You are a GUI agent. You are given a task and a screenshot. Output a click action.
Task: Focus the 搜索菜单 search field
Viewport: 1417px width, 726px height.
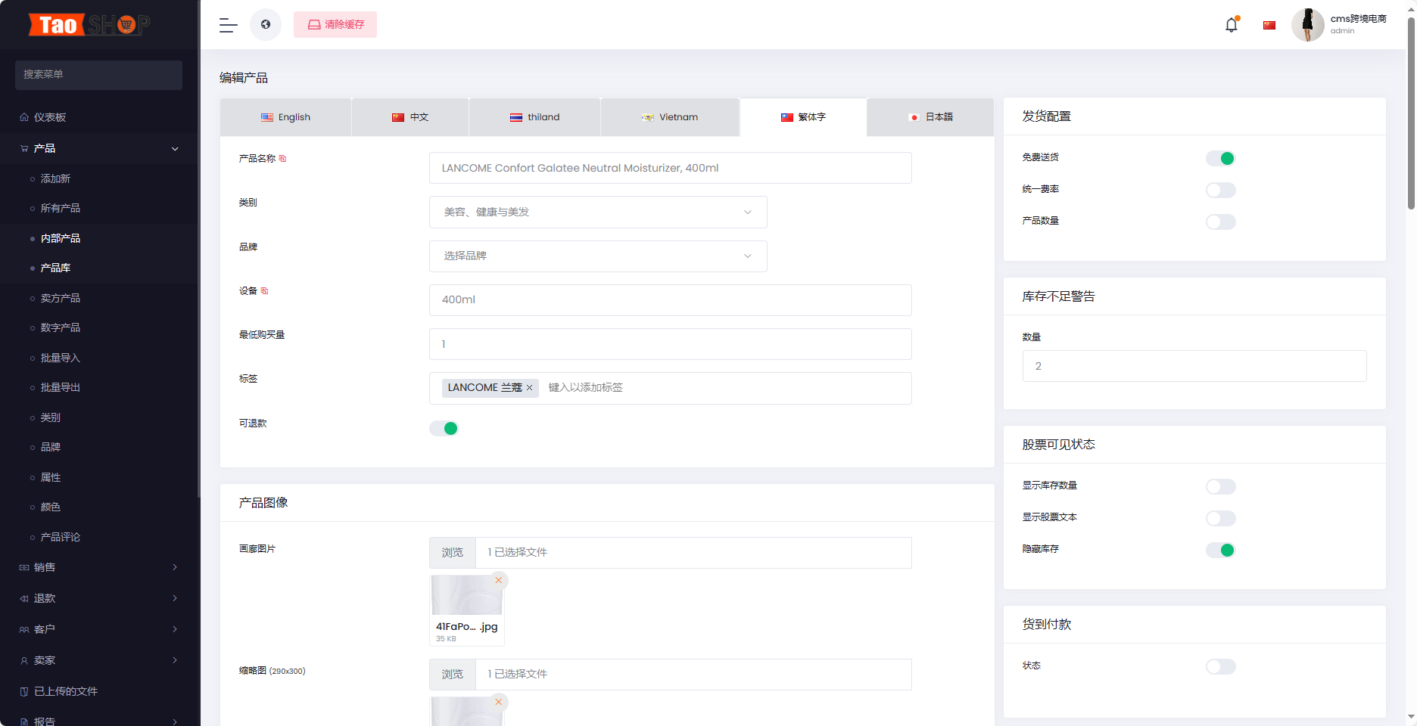98,75
